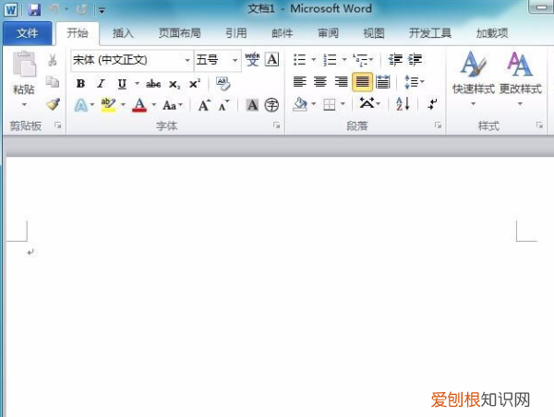Click the Word application icon in title bar
554x417 pixels.
(10, 9)
